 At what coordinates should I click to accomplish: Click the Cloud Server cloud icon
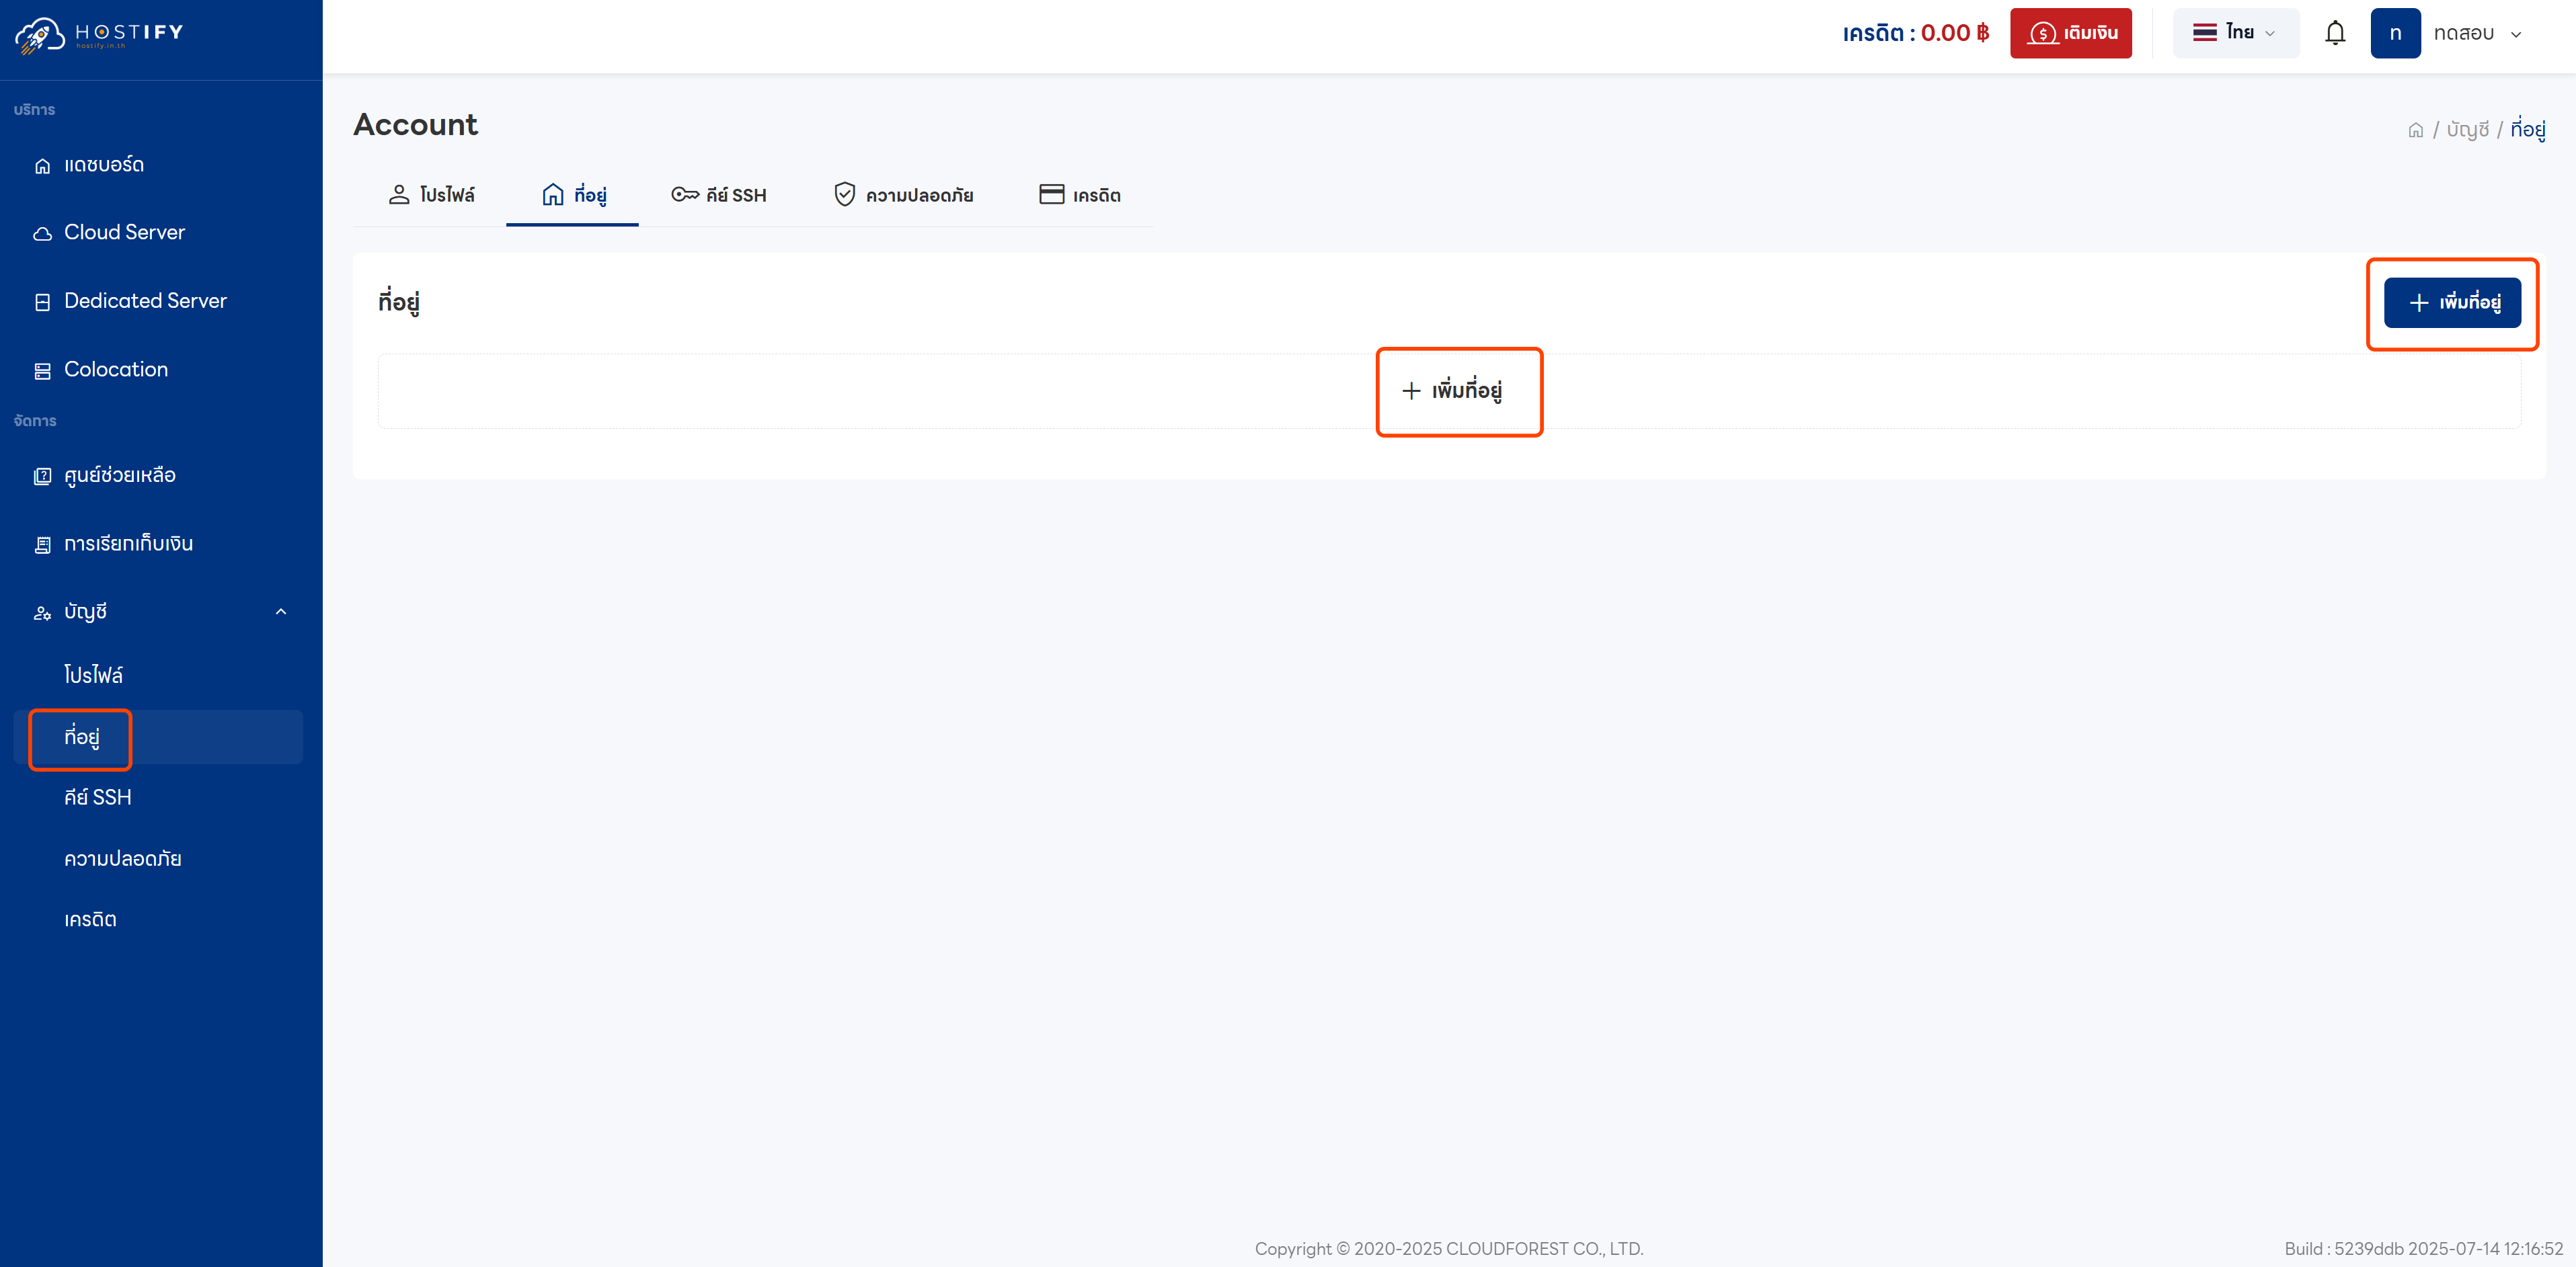click(42, 234)
